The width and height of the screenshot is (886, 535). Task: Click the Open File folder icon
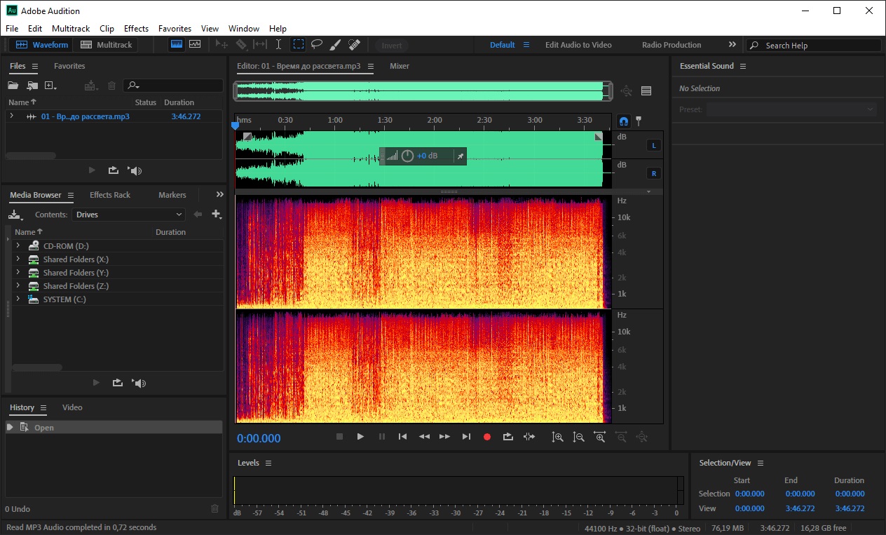[13, 86]
